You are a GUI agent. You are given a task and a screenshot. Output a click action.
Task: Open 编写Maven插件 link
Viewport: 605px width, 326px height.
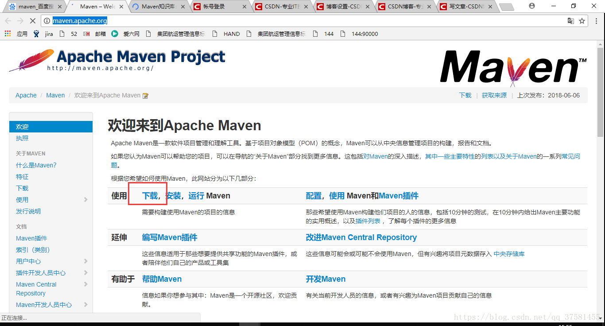click(x=170, y=237)
